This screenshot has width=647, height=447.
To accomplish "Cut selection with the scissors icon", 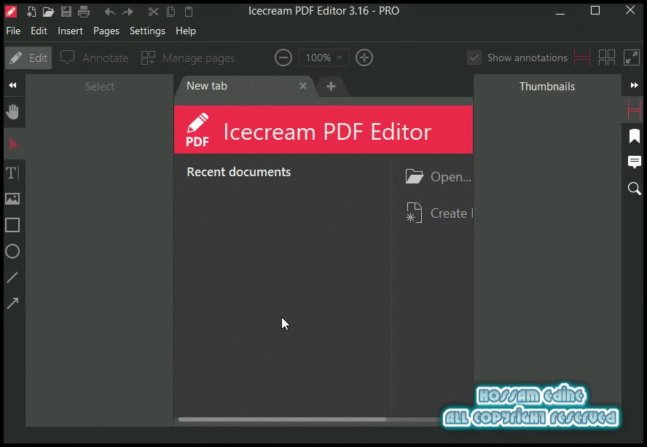I will 153,12.
